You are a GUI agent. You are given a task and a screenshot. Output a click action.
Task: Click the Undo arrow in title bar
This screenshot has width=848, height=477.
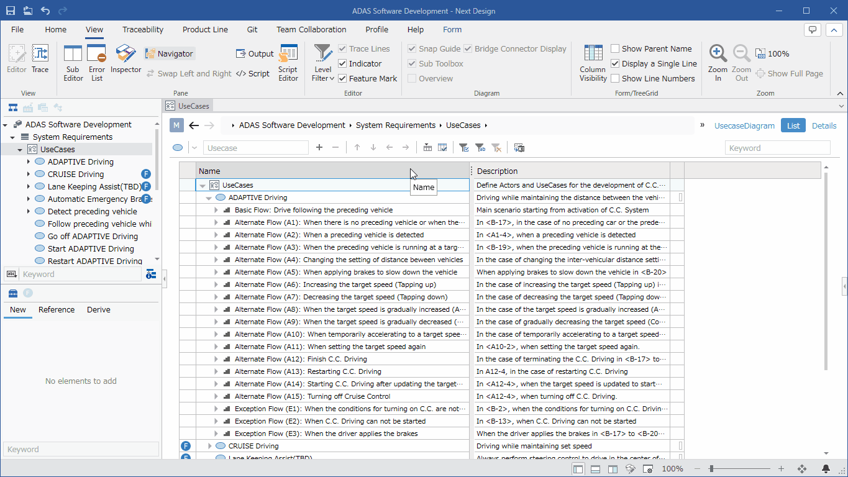point(45,11)
